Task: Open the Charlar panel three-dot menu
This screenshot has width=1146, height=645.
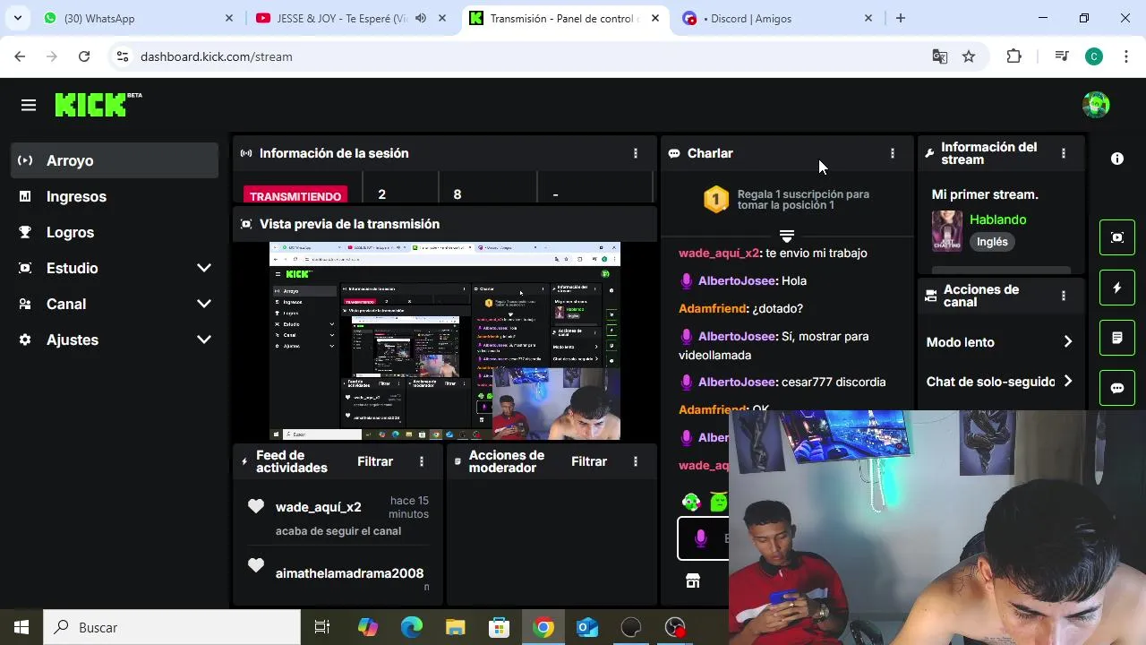Action: (892, 153)
